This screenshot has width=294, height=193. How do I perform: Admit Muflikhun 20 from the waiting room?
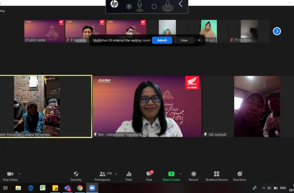(162, 40)
